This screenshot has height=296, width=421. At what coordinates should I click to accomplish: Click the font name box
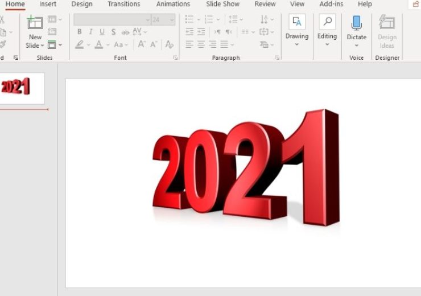pyautogui.click(x=112, y=19)
